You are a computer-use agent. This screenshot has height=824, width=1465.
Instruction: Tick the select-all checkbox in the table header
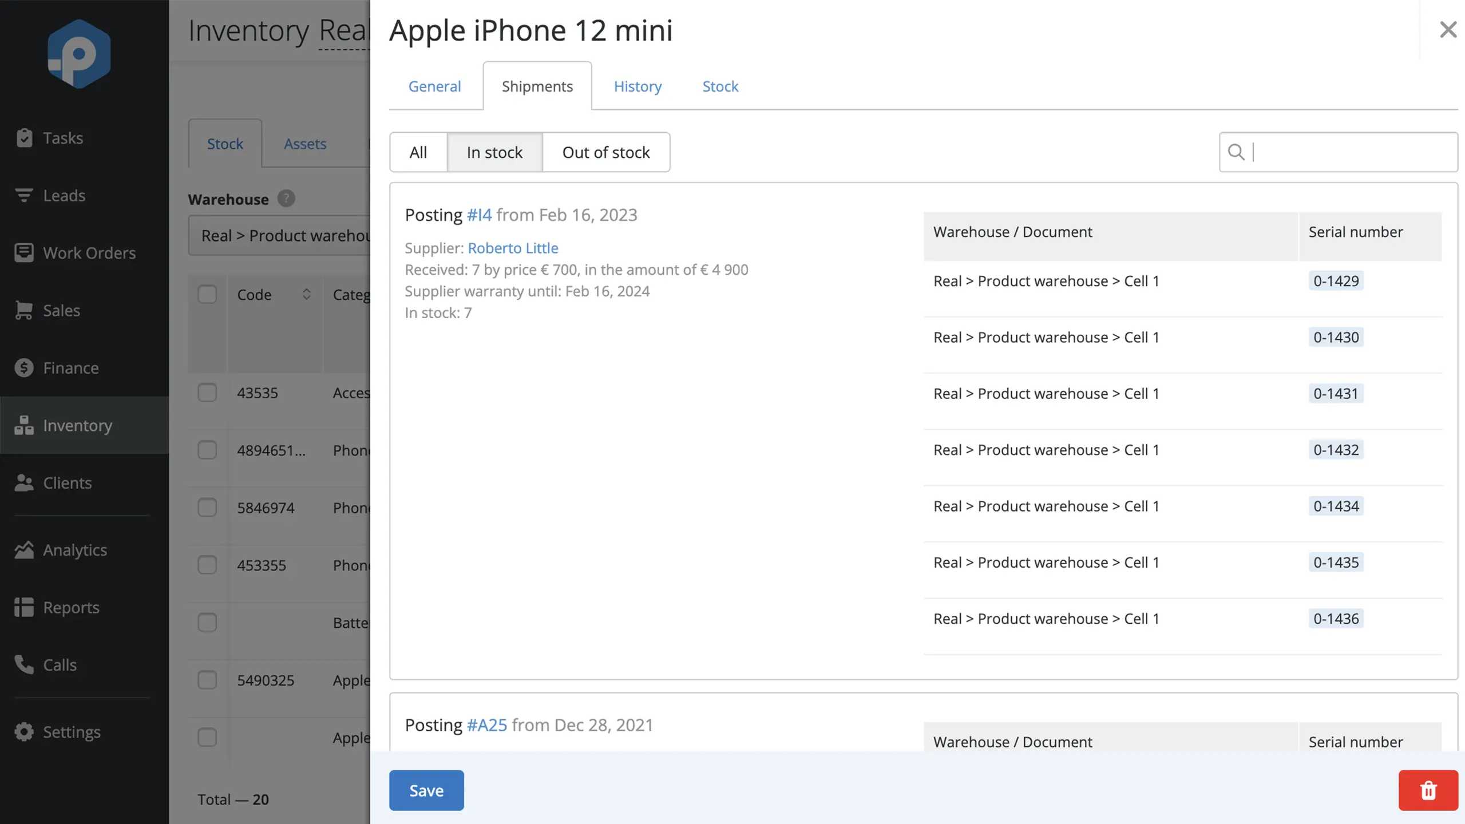pos(207,294)
